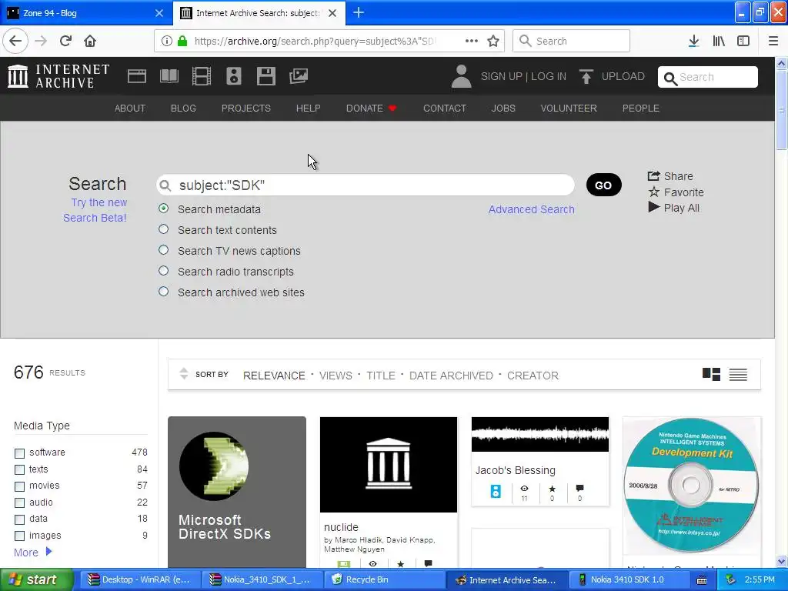
Task: Toggle sort direction arrows
Action: point(184,373)
